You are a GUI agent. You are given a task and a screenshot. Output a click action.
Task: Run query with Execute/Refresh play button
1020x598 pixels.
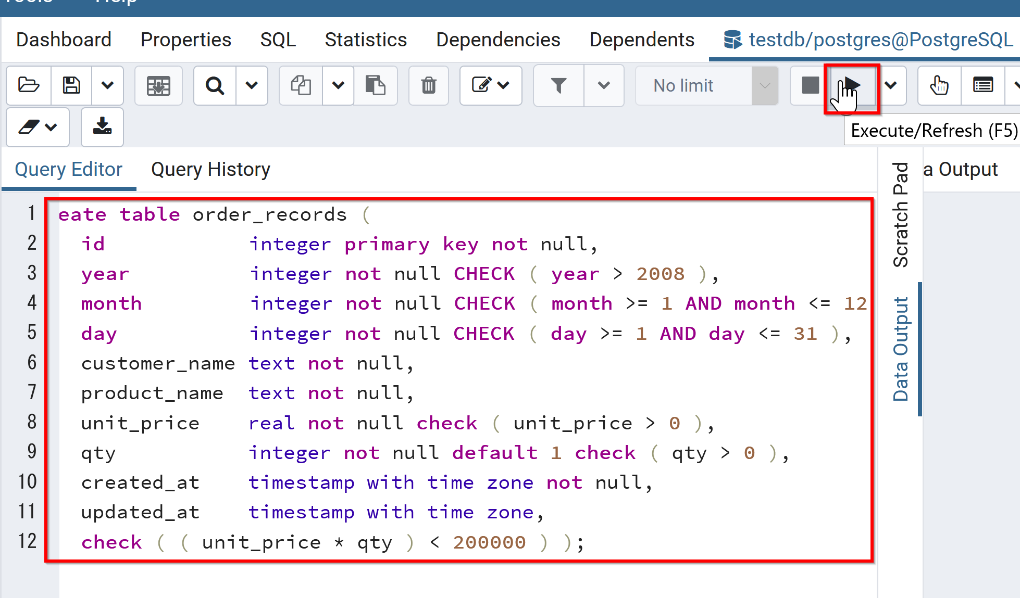[851, 85]
